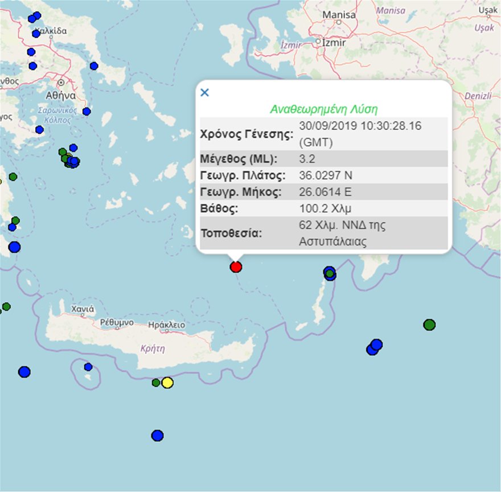The width and height of the screenshot is (501, 492).
Task: Click the blue marker on the small island south of Chania
Action: [x=88, y=367]
